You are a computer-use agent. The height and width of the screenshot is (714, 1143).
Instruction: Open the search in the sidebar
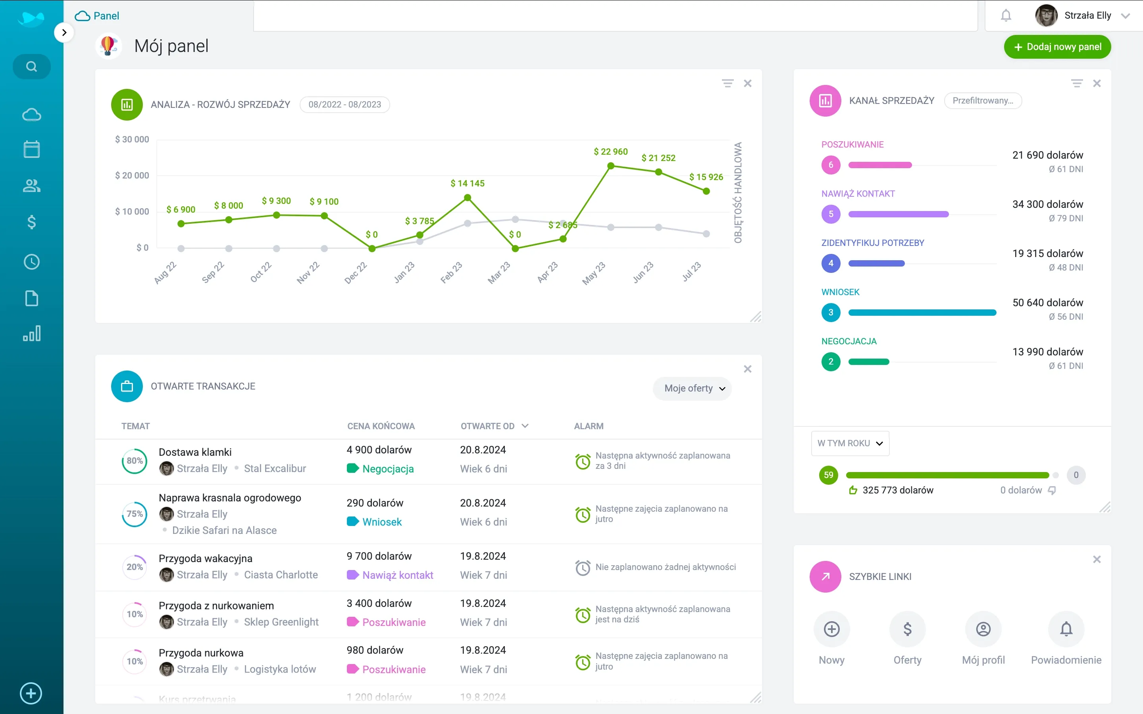(31, 66)
